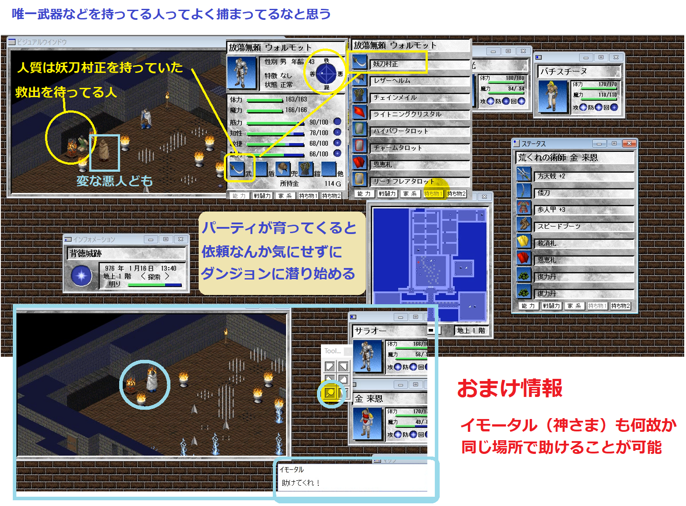Switch to the 持ち物2 tab
The height and width of the screenshot is (506, 686).
point(456,193)
